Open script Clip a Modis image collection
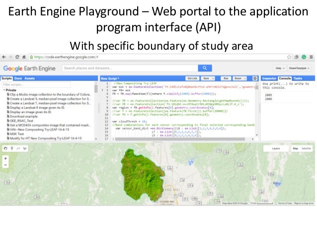Image resolution: width=317 pixels, height=238 pixels. (x=49, y=94)
